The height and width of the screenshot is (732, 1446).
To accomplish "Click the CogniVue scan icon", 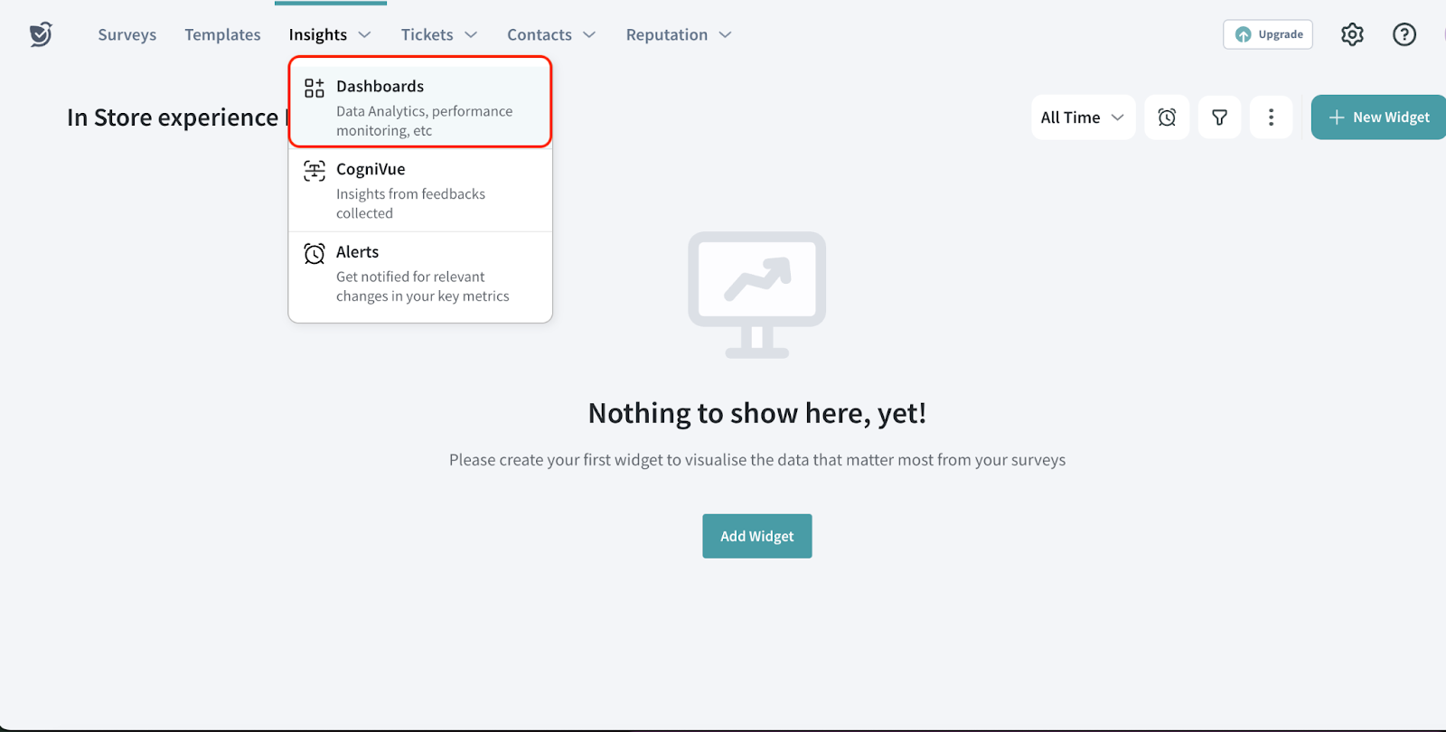I will pyautogui.click(x=314, y=171).
